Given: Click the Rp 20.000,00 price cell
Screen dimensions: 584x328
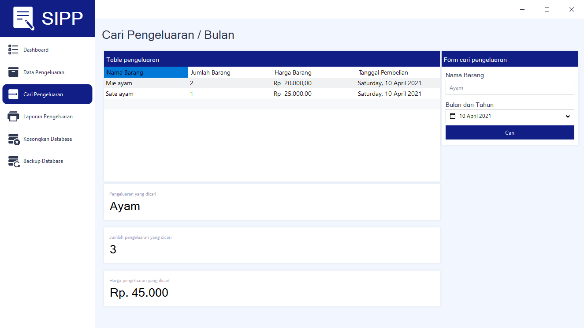Looking at the screenshot, I should click(314, 83).
